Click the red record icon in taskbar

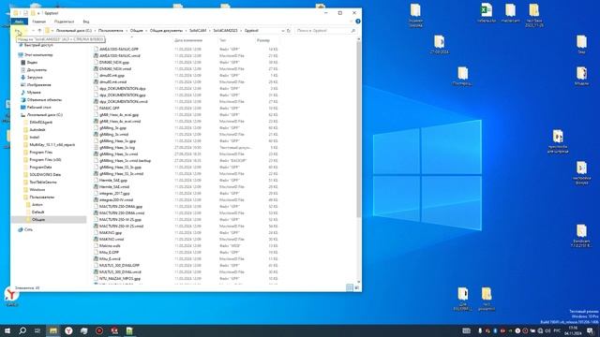tap(99, 330)
